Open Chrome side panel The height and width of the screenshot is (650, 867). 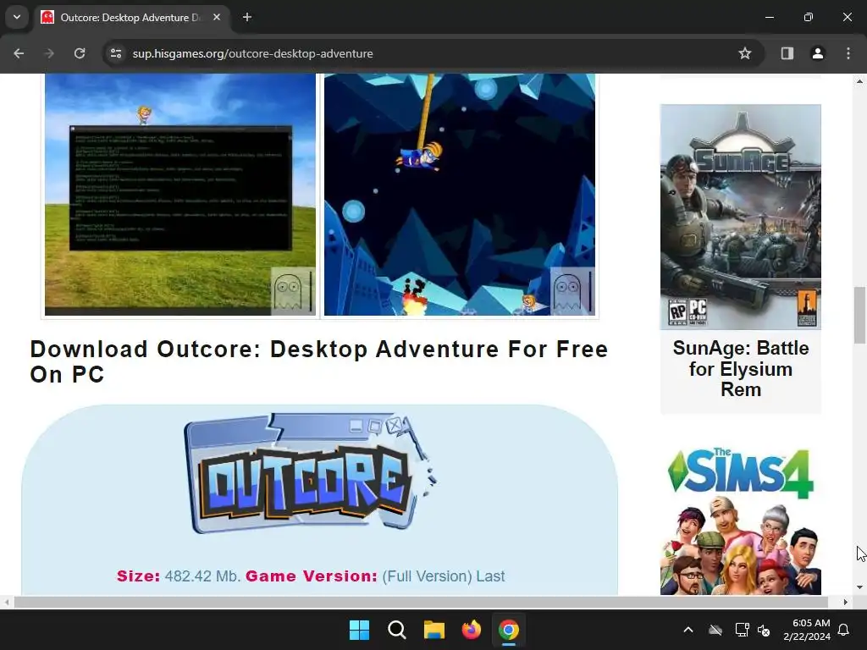click(x=787, y=53)
